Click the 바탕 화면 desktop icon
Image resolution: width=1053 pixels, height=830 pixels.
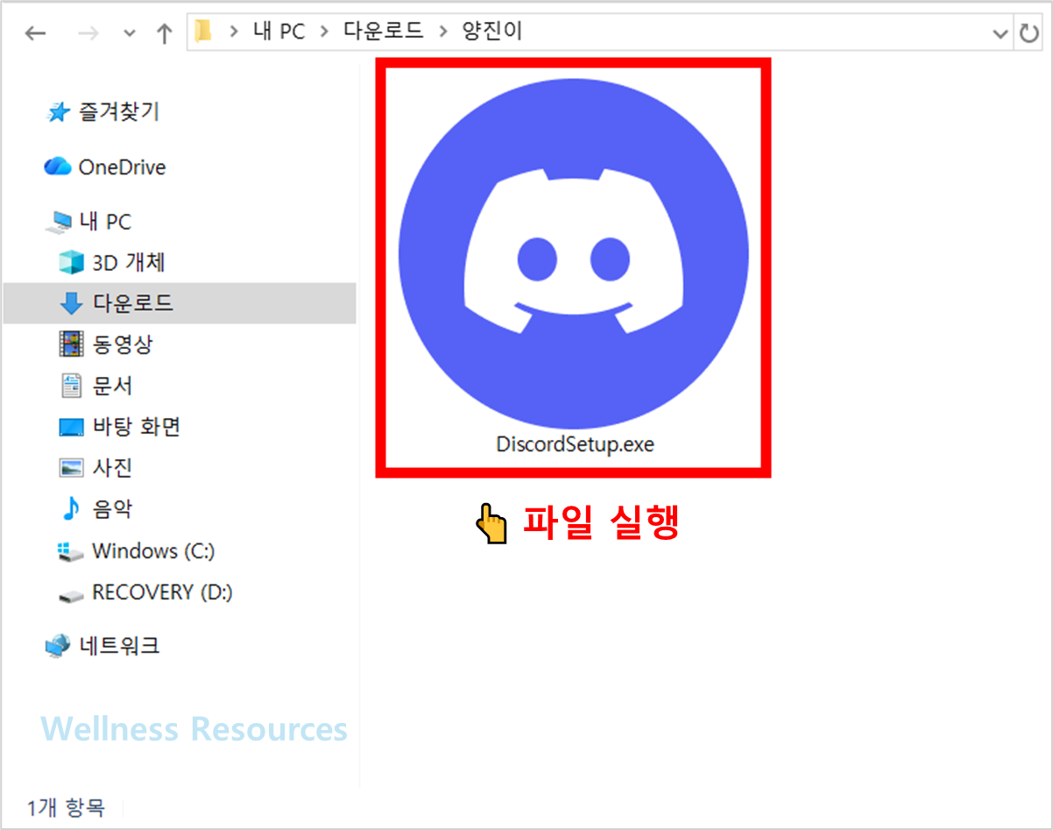pyautogui.click(x=71, y=427)
